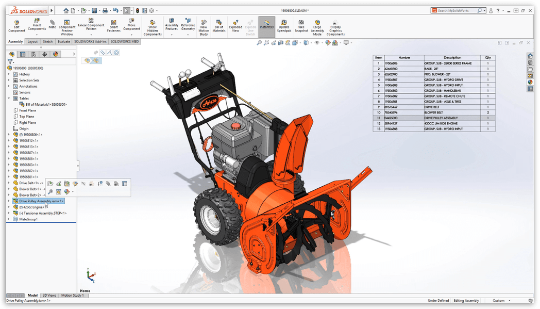This screenshot has height=309, width=540.
Task: Click Smart Fasteners icon
Action: 113,26
